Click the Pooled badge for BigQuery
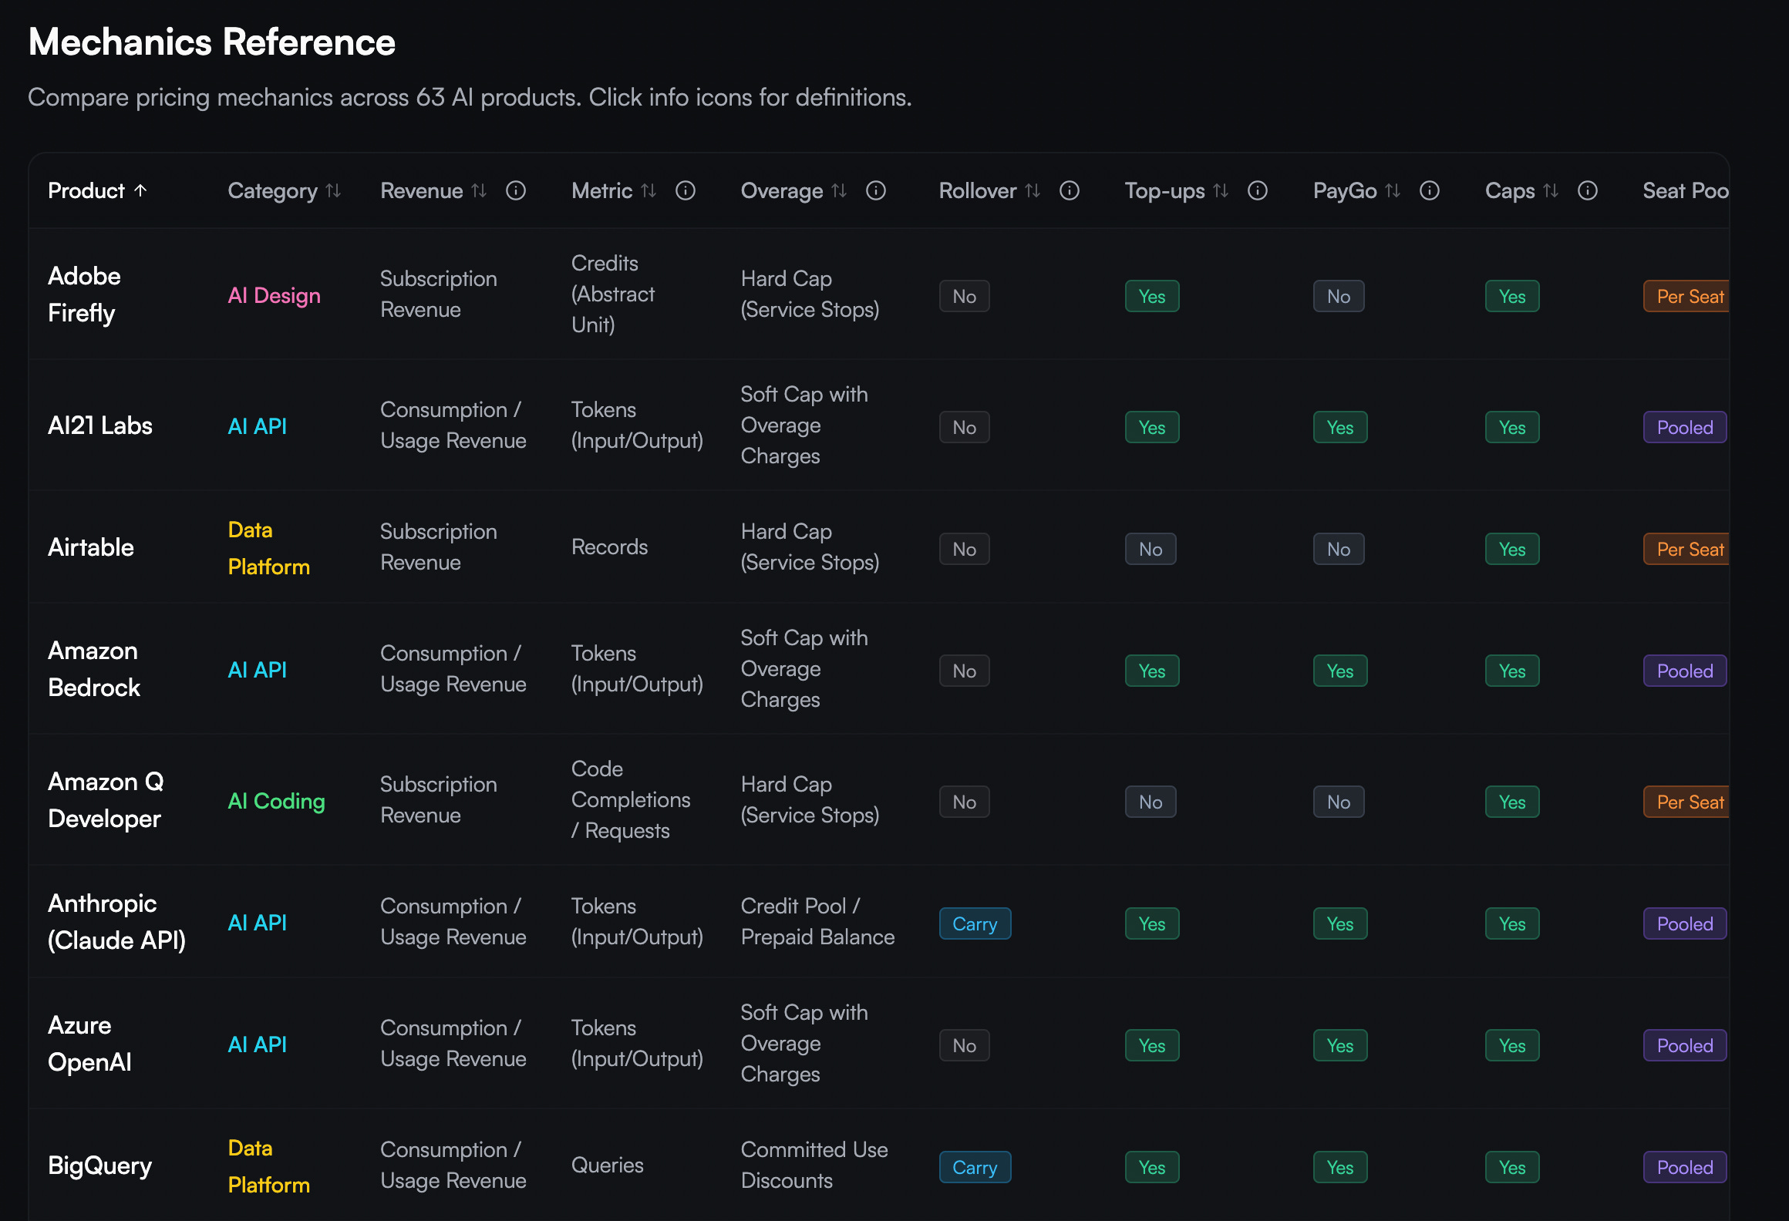This screenshot has width=1789, height=1221. [1684, 1167]
